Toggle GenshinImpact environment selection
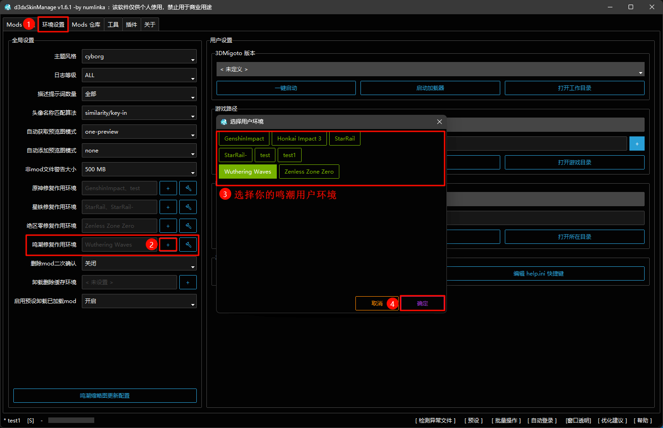The height and width of the screenshot is (428, 663). (244, 139)
